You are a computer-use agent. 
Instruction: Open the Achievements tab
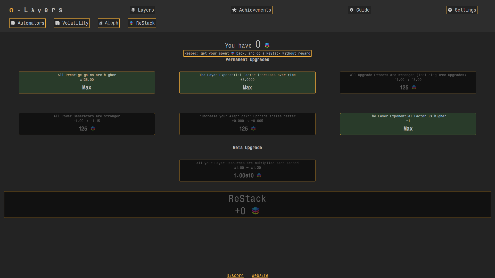(x=251, y=10)
